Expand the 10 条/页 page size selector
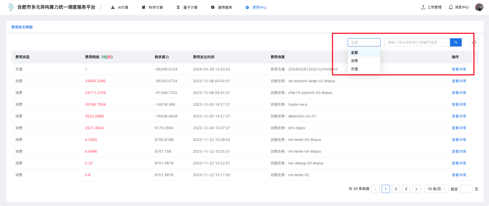 (x=436, y=189)
